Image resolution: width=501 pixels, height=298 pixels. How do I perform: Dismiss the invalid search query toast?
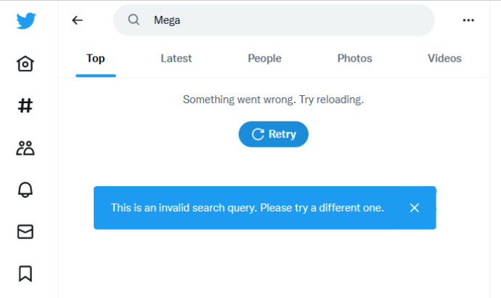pyautogui.click(x=415, y=208)
